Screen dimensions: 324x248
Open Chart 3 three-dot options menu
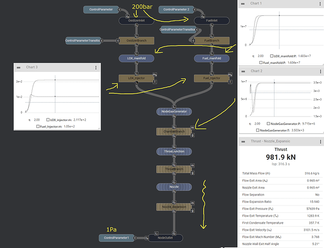96,67
